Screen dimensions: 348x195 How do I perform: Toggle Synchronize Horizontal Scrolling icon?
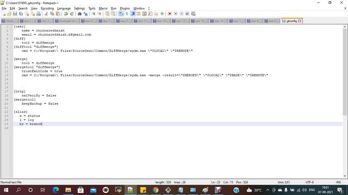coord(113,14)
